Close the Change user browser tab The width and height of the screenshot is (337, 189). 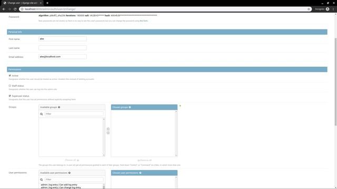[x=41, y=3]
